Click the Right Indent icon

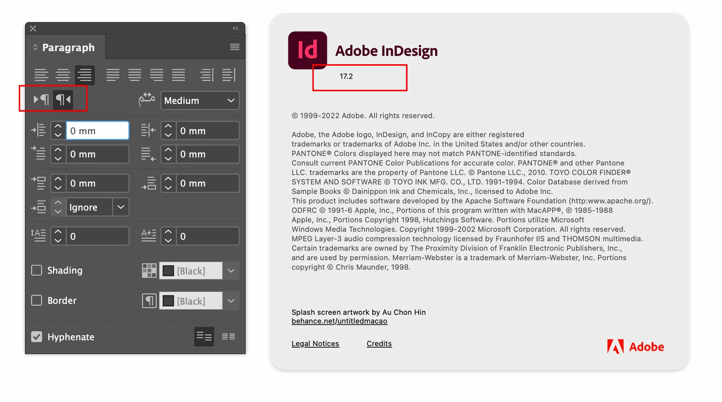(148, 130)
